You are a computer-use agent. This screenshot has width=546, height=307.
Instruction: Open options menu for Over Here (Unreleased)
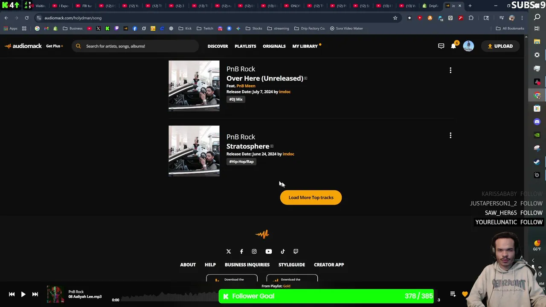(450, 70)
